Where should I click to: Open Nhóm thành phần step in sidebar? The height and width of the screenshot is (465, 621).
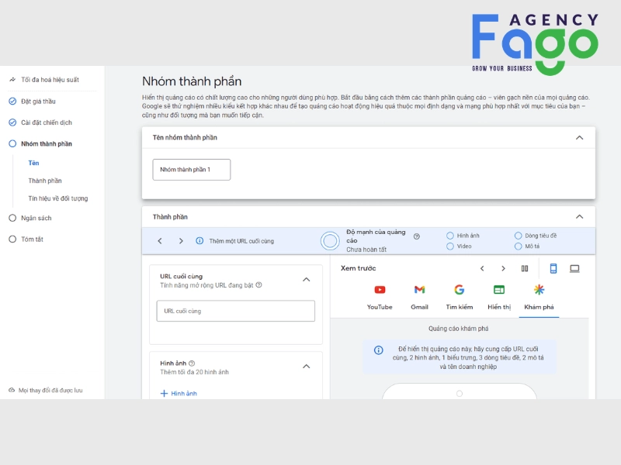click(x=47, y=144)
